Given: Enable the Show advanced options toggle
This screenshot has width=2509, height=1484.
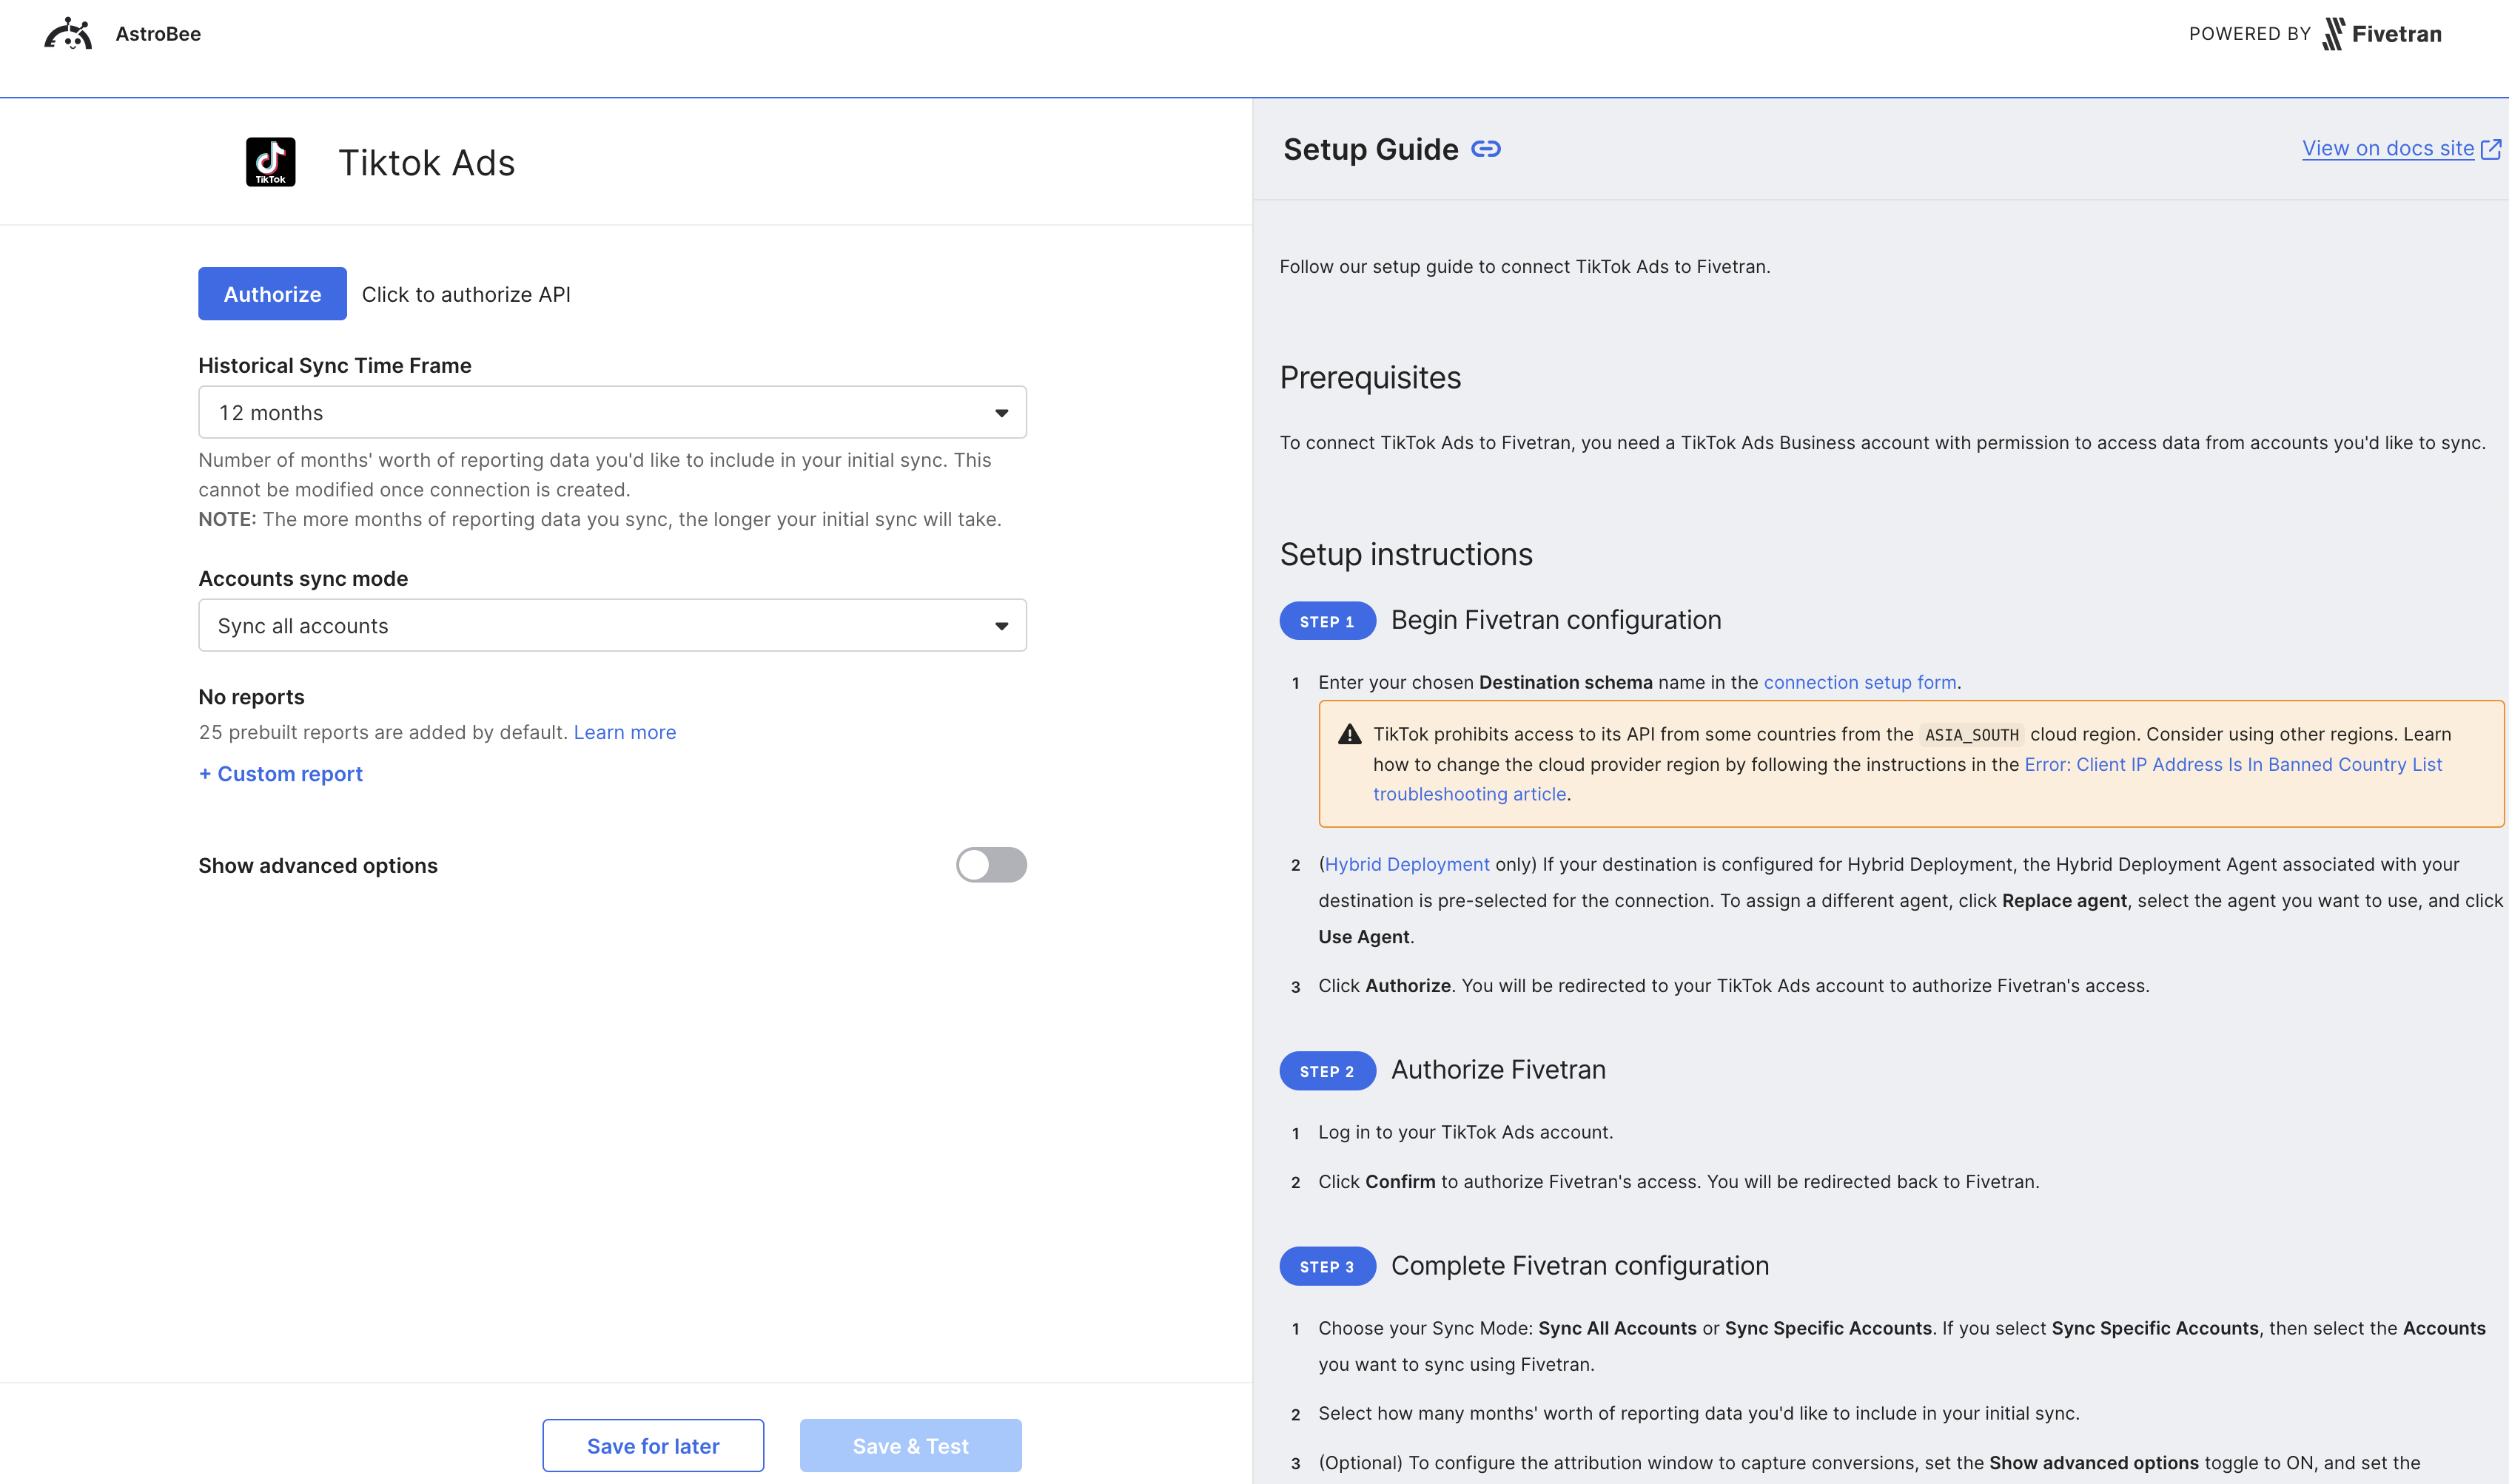Looking at the screenshot, I should 990,865.
